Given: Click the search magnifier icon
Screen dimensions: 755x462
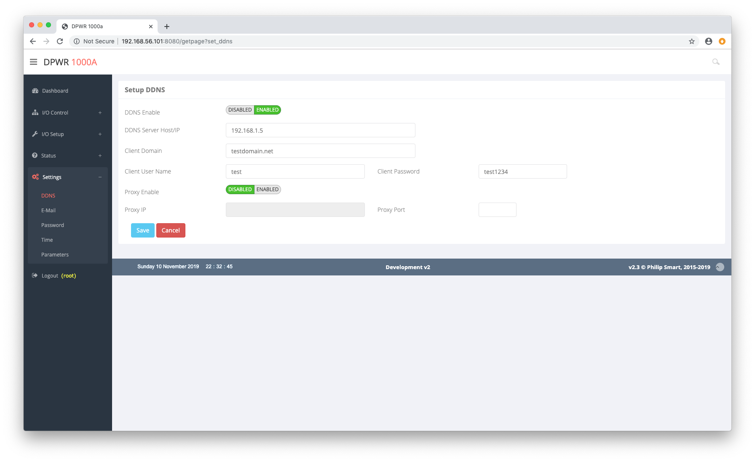Looking at the screenshot, I should click(715, 62).
